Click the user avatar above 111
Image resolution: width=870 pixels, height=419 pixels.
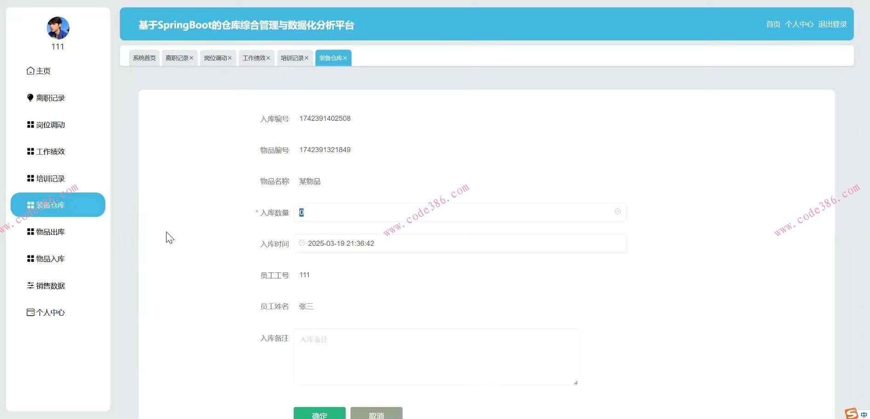pyautogui.click(x=57, y=28)
